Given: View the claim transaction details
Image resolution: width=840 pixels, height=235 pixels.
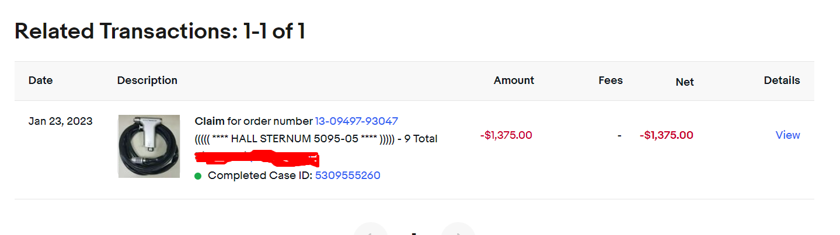Looking at the screenshot, I should pos(787,135).
